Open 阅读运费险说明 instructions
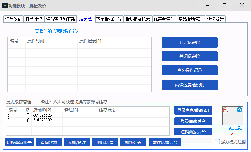This screenshot has height=152, width=251. [x=190, y=85]
